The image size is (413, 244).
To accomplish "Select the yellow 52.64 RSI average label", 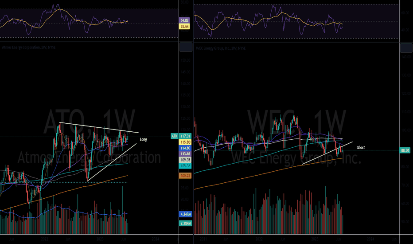I will click(x=184, y=26).
